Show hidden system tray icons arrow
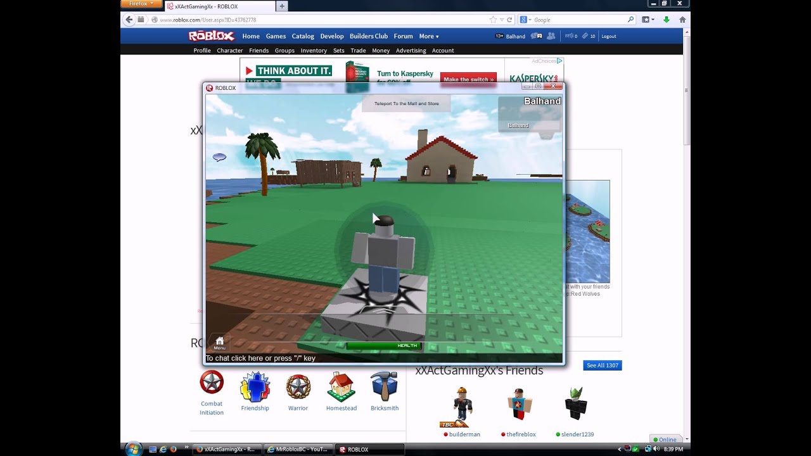 [620, 449]
